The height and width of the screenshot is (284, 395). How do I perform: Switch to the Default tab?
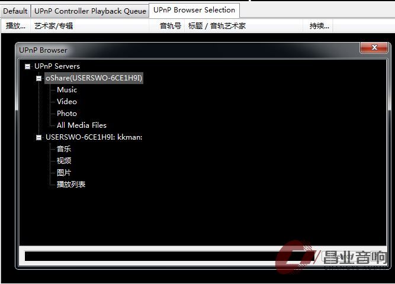click(x=15, y=11)
